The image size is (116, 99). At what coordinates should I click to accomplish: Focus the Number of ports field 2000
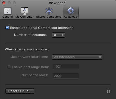tap(66, 76)
